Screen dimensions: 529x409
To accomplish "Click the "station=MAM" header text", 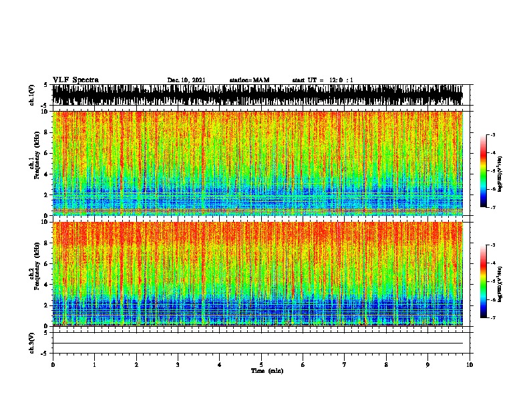I will click(x=249, y=80).
